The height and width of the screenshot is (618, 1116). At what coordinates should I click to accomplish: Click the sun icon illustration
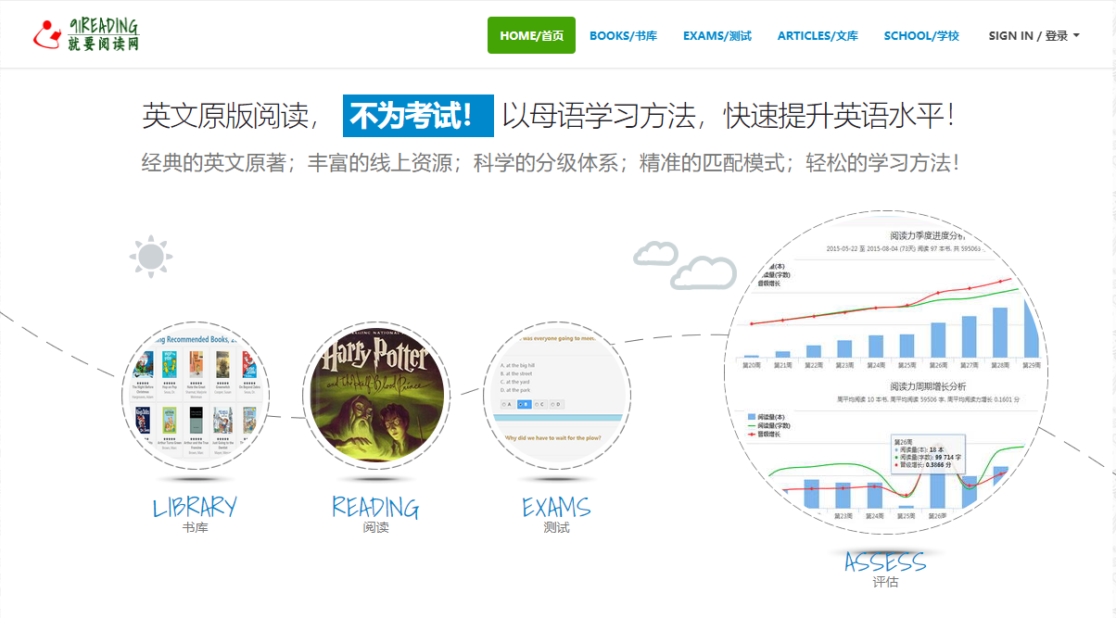tap(150, 257)
